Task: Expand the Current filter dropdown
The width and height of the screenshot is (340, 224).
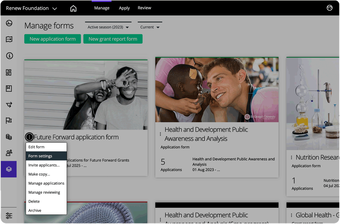Action: pos(150,27)
